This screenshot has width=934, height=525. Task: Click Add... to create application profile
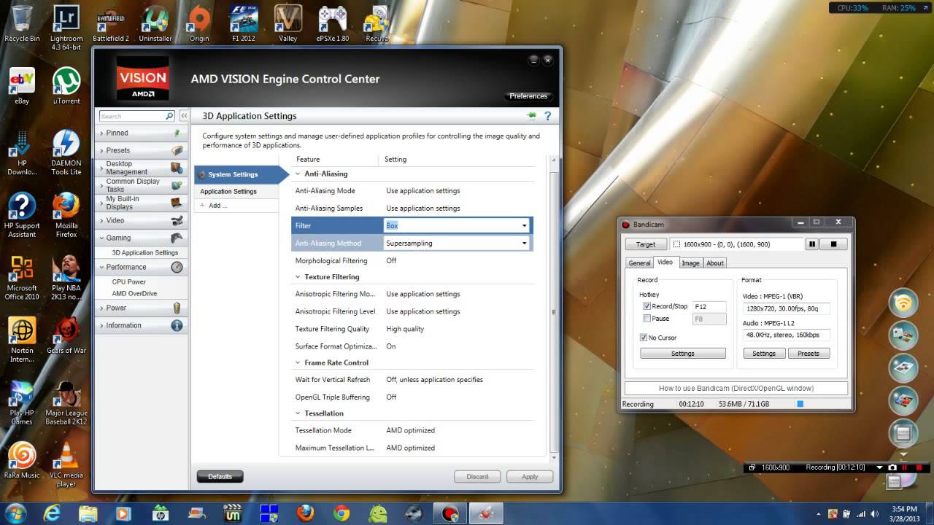pyautogui.click(x=218, y=206)
